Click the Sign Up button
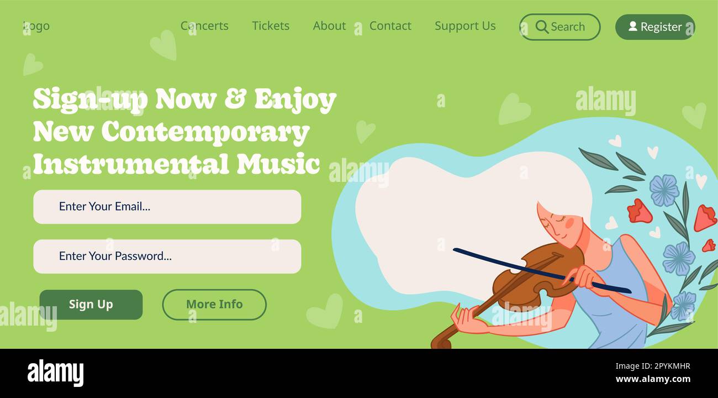718x398 pixels. [91, 305]
